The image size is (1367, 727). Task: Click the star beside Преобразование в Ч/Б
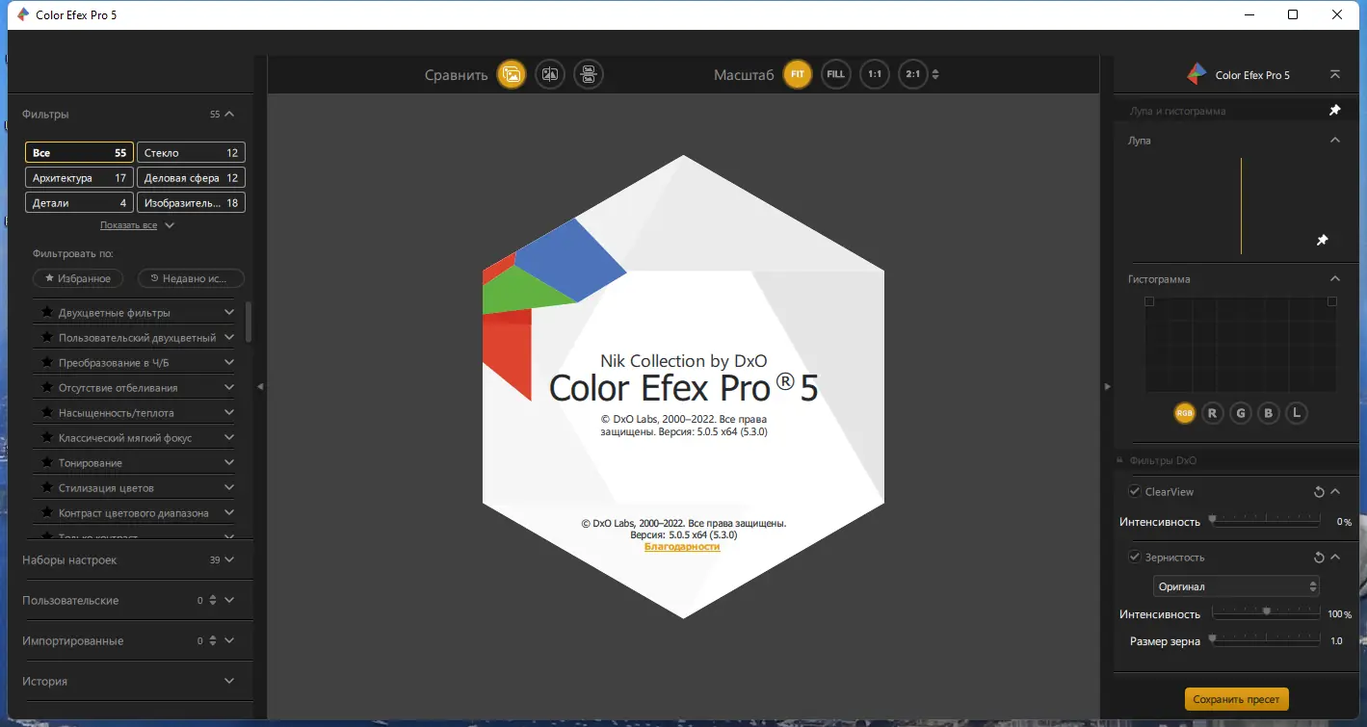tap(47, 362)
